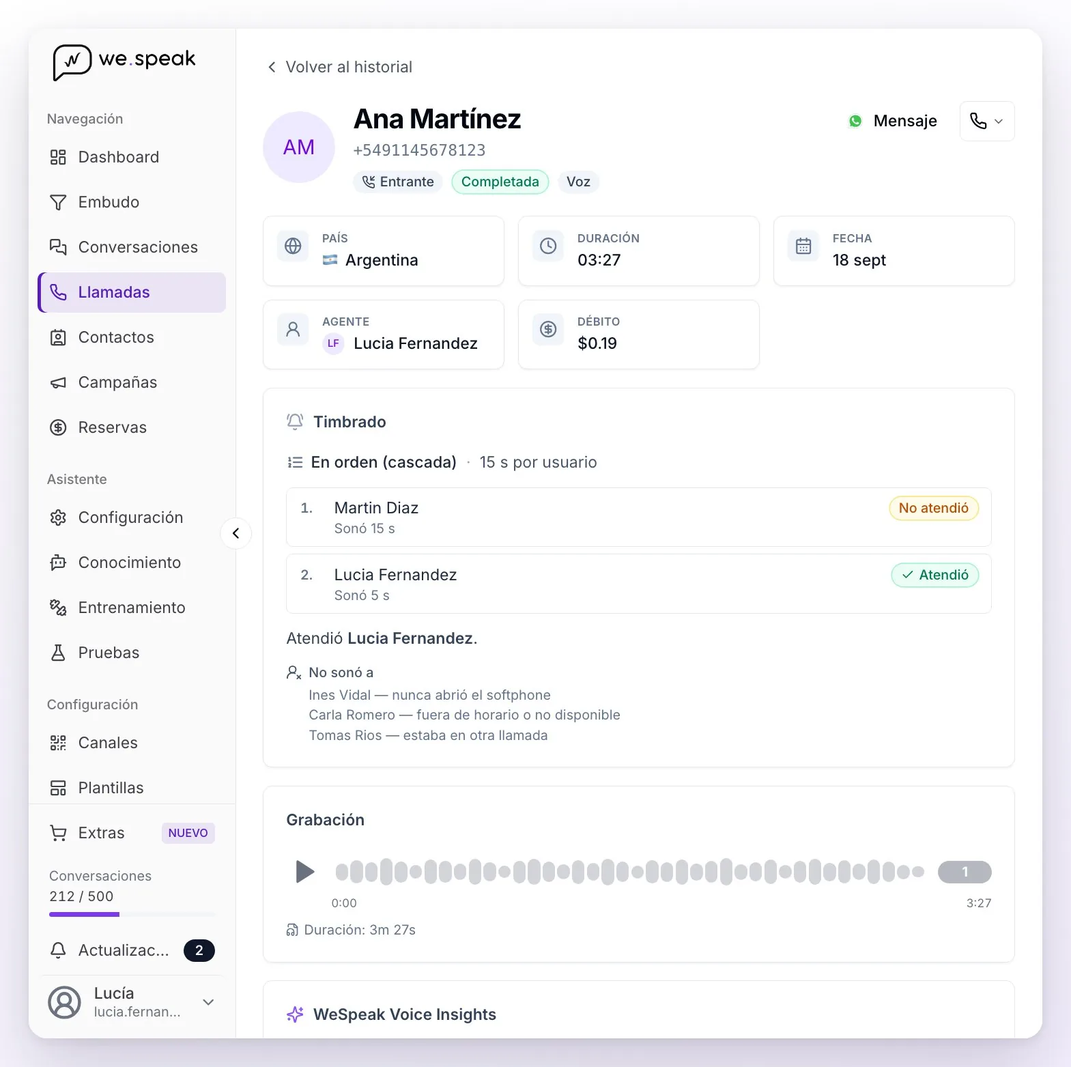Open the Dashboard grid icon
The width and height of the screenshot is (1071, 1067).
(x=58, y=157)
